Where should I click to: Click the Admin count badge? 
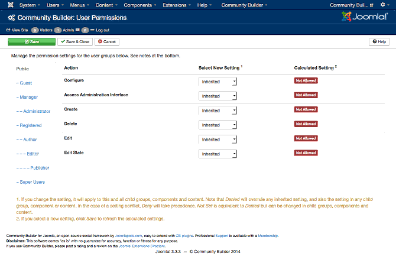58,30
